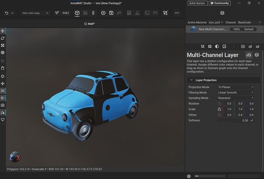Select the 3D cube viewport icon
Screen dimensions: 264x179
[77, 13]
